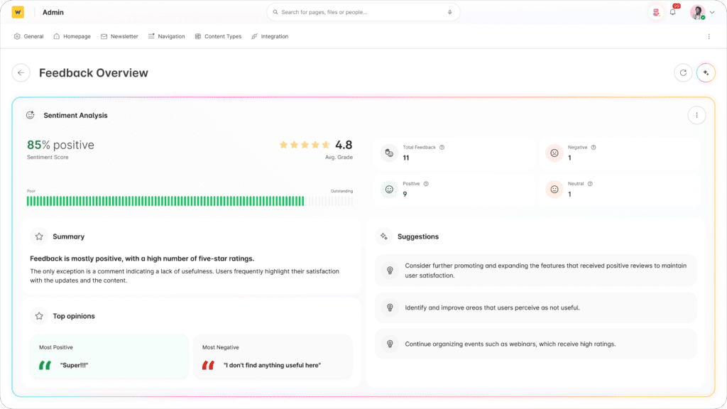Click the info icon next to Total Feedback
The height and width of the screenshot is (409, 727).
tap(442, 148)
